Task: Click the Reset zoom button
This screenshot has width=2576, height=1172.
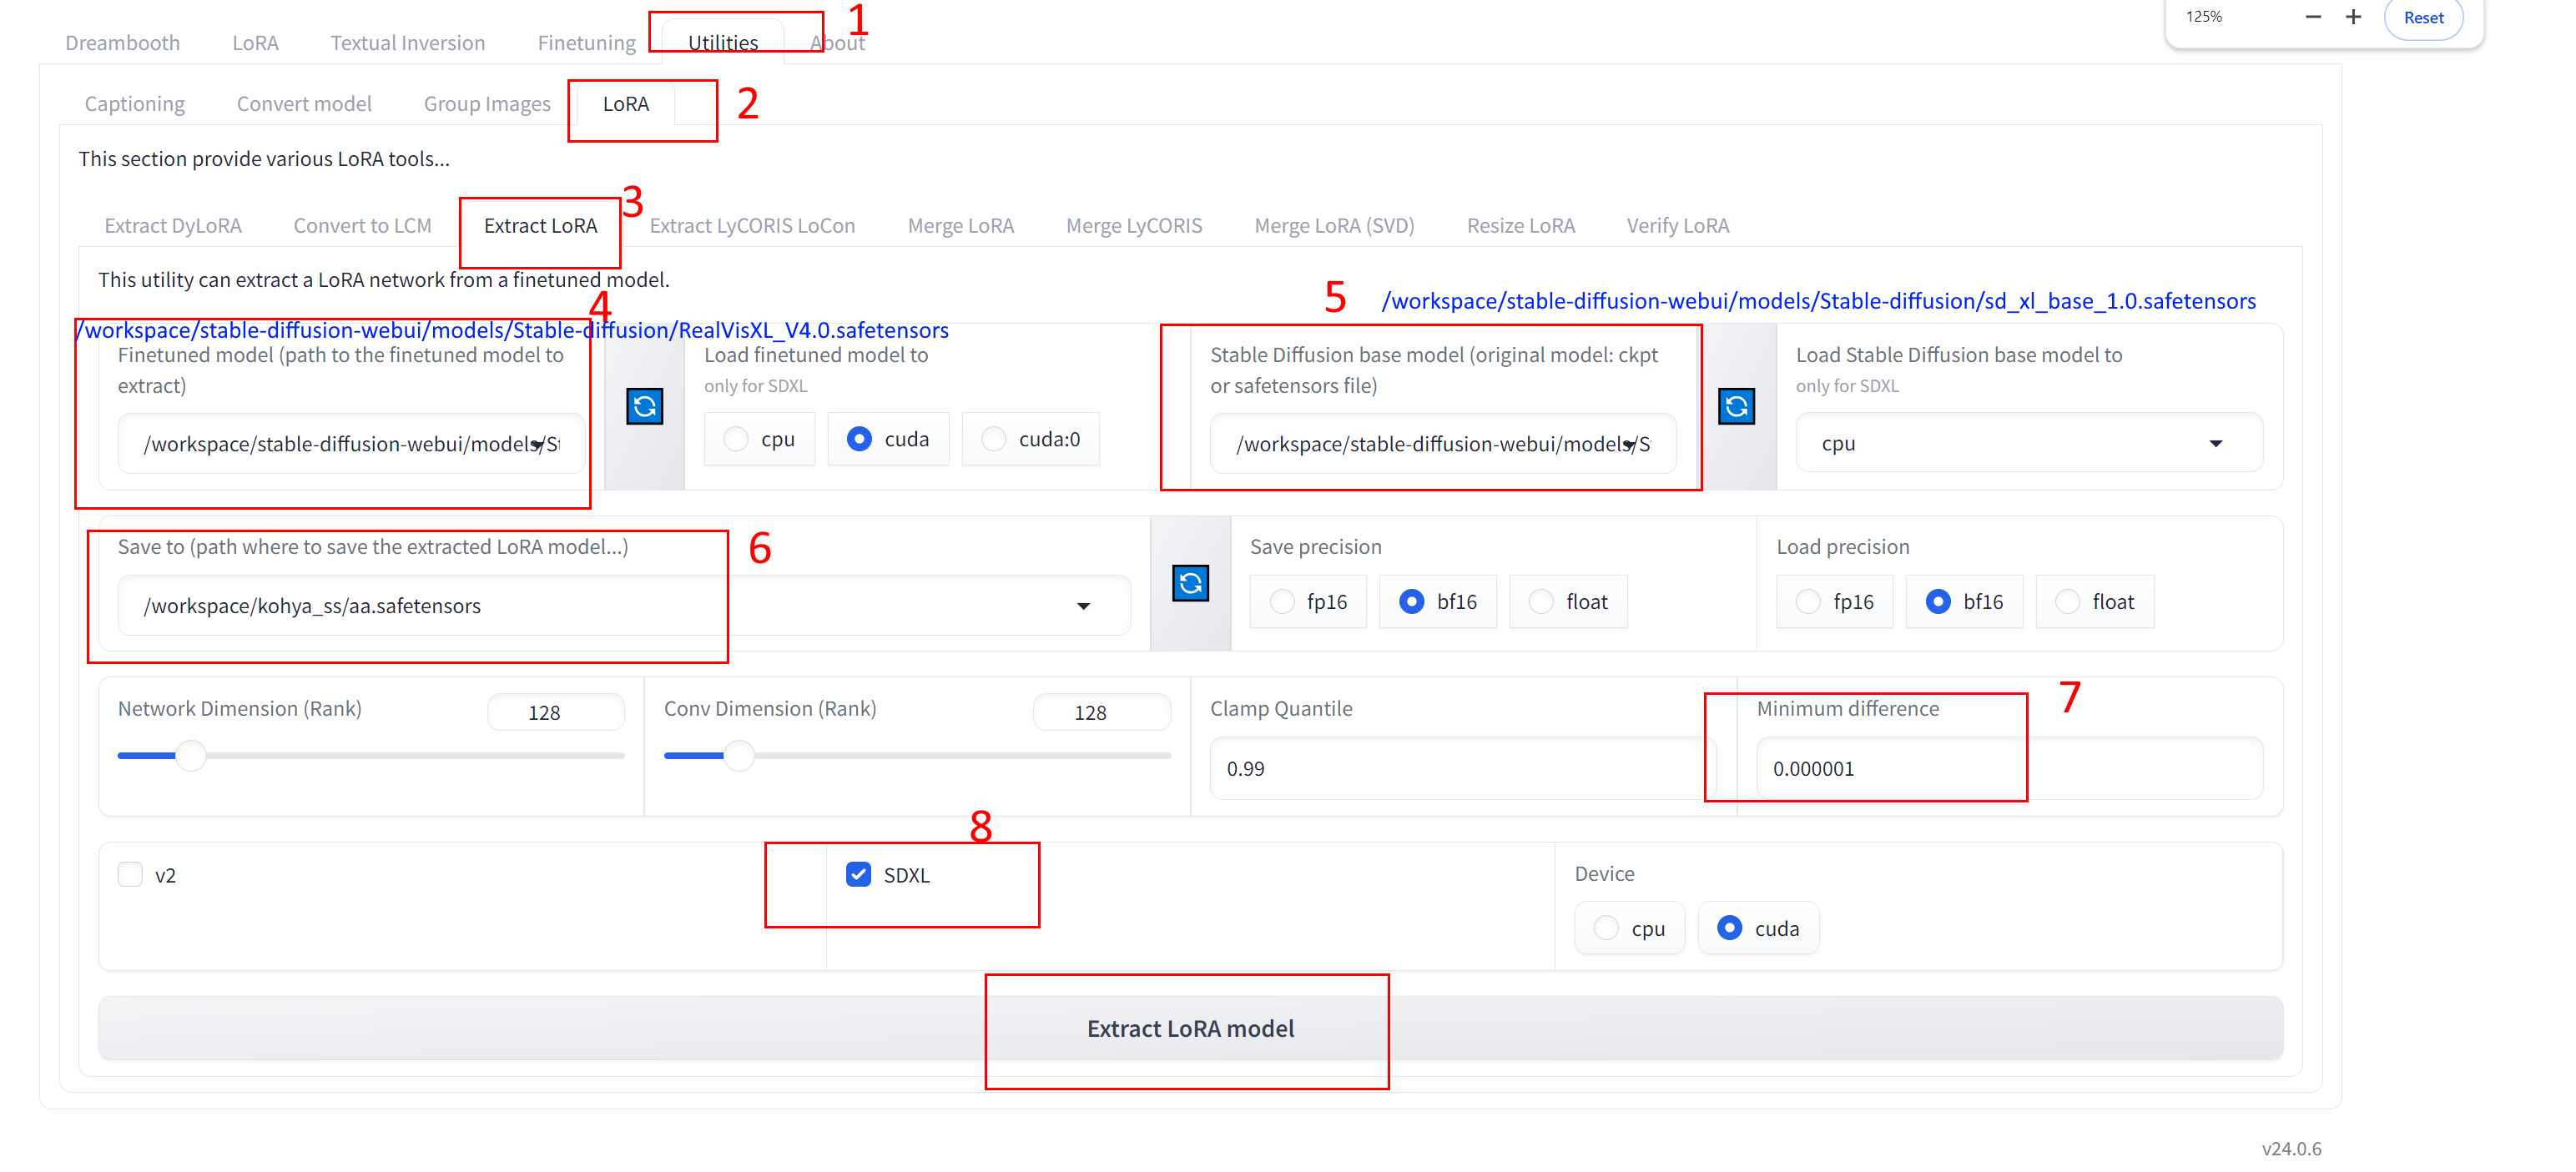Action: (x=2423, y=16)
